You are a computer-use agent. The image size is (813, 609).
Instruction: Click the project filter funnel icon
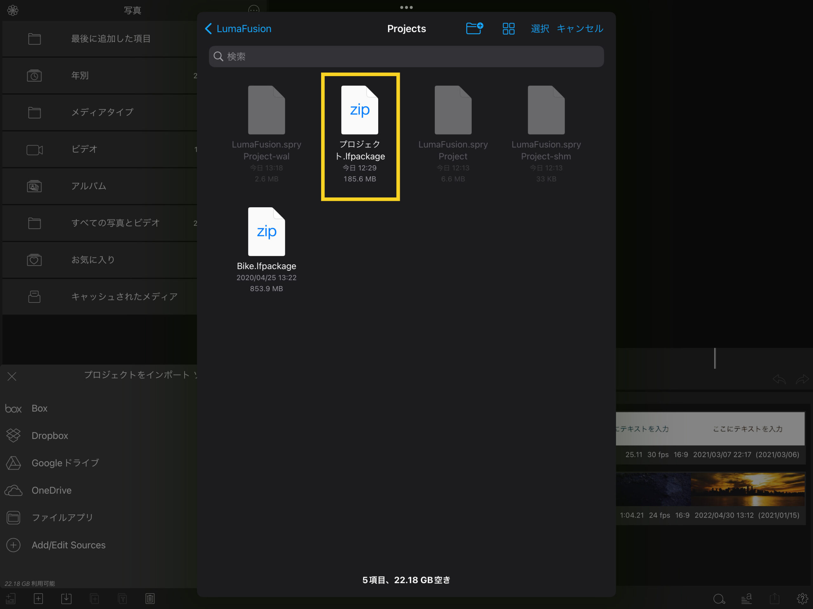point(122,599)
